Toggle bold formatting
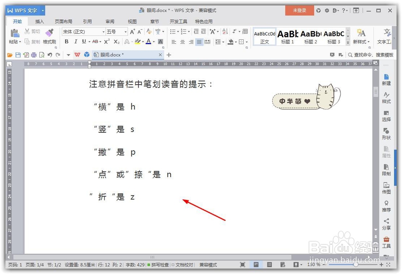This screenshot has height=274, width=402. coord(66,41)
